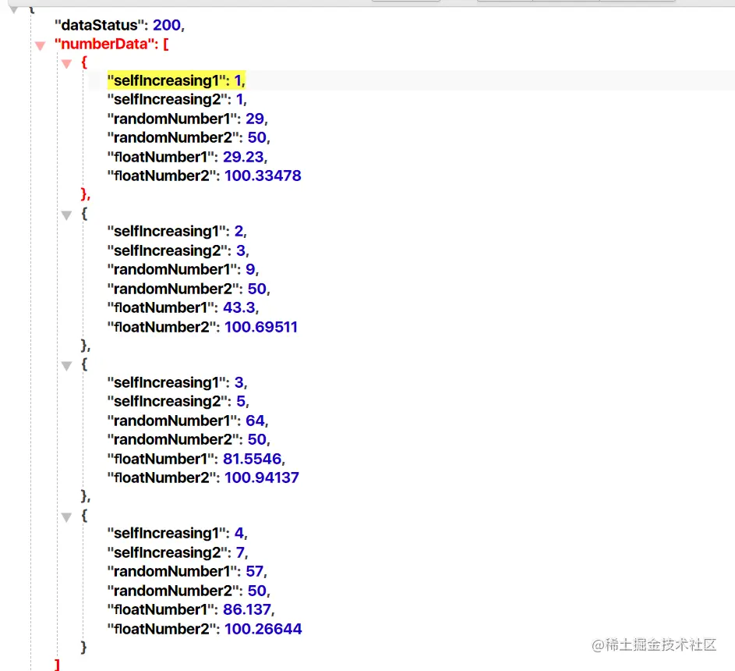Image resolution: width=735 pixels, height=671 pixels.
Task: Click the "selfIncreasing2": 1 line
Action: (177, 99)
